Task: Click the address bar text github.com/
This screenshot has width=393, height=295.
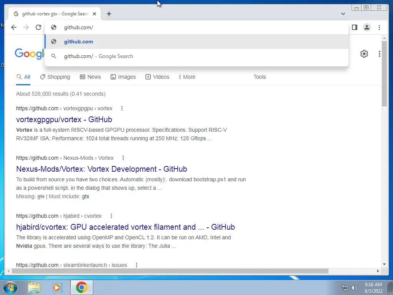Action: click(78, 27)
